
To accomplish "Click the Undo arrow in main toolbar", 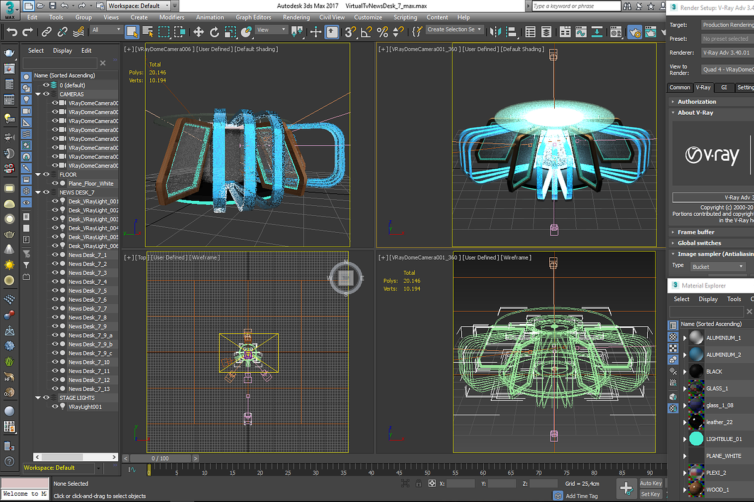I will 11,31.
